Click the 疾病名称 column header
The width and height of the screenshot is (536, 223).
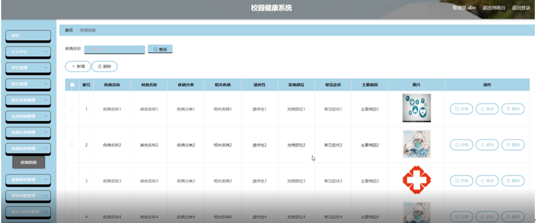click(112, 85)
